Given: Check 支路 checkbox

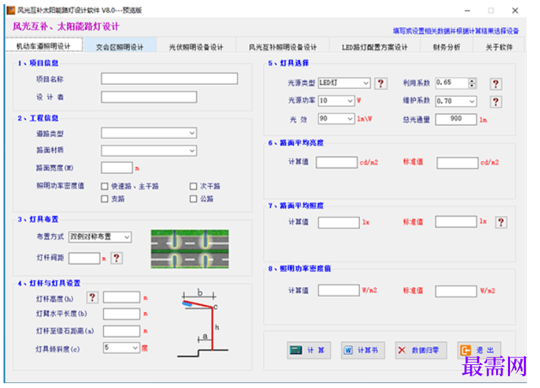Looking at the screenshot, I should [105, 199].
